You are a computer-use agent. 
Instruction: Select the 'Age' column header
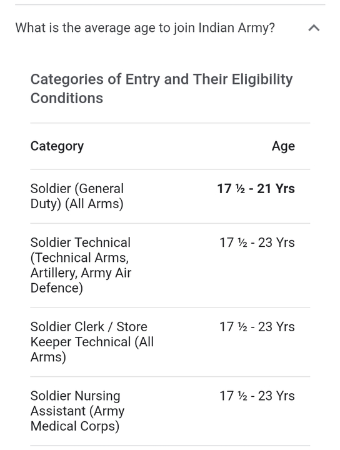point(283,146)
